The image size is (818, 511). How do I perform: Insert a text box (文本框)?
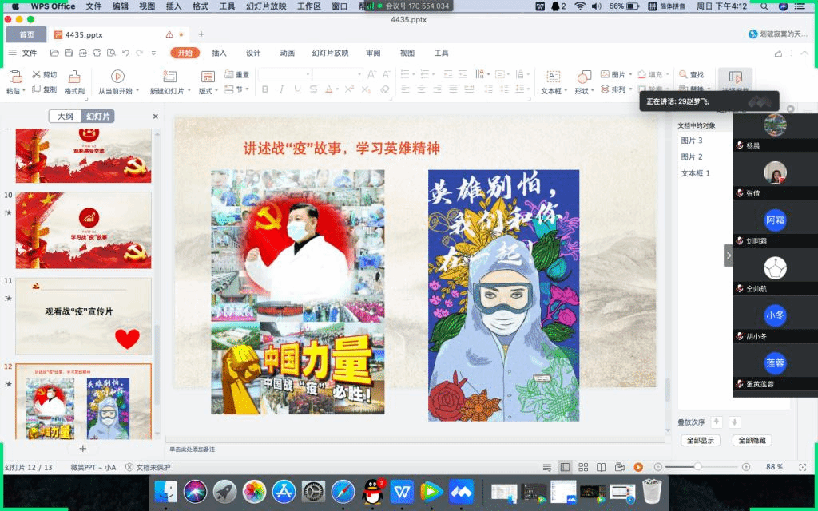553,82
